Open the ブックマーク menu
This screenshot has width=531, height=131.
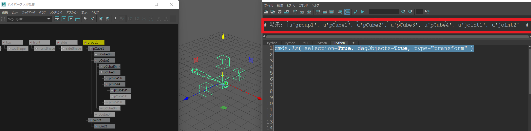click(29, 12)
